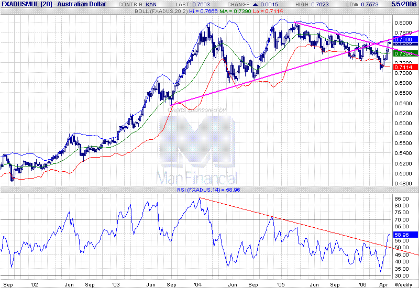Viewport: 419px width, 288px height.
Task: Click the blue 0.7666 price tag
Action: [x=405, y=39]
